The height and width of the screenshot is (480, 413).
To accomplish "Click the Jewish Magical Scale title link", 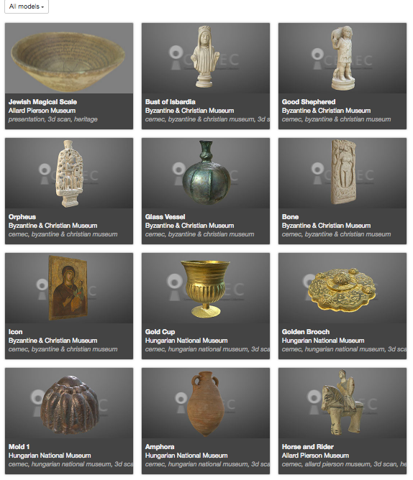I will coord(42,102).
